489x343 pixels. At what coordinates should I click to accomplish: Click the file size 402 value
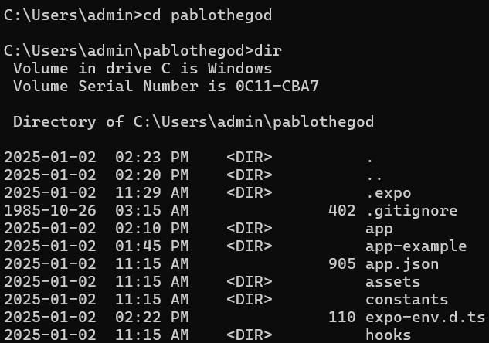[341, 211]
